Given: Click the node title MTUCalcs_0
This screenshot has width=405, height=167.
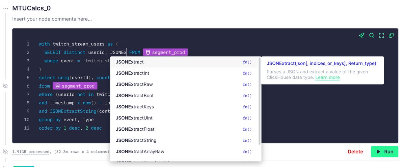Looking at the screenshot, I should [x=32, y=8].
